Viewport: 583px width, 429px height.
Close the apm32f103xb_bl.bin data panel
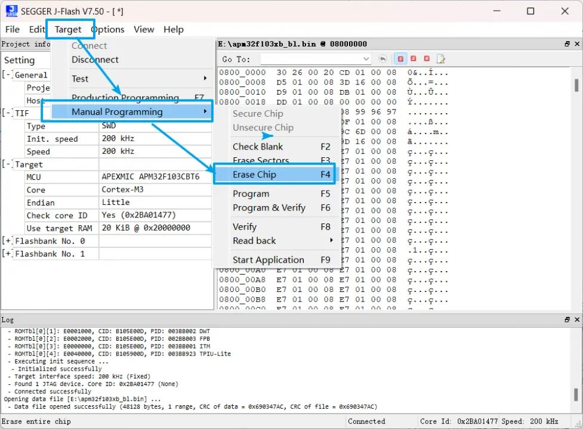tap(576, 43)
